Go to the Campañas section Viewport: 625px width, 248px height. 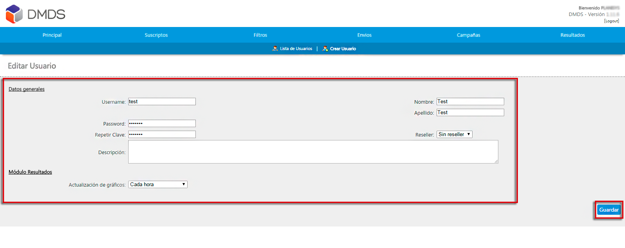coord(468,35)
